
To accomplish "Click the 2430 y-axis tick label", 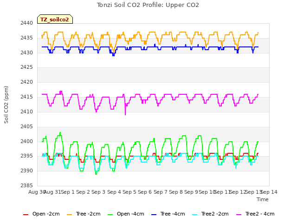I will (27, 52).
